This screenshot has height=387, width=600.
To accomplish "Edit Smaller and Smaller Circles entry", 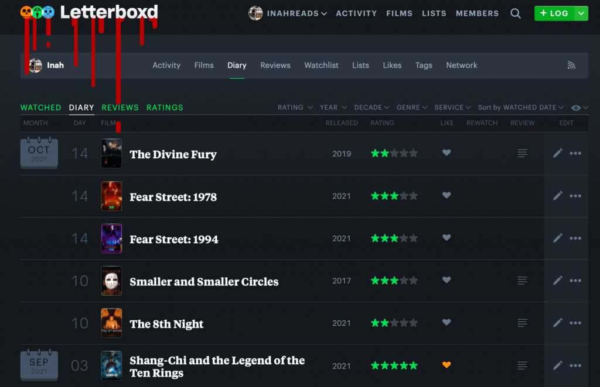I will (558, 281).
